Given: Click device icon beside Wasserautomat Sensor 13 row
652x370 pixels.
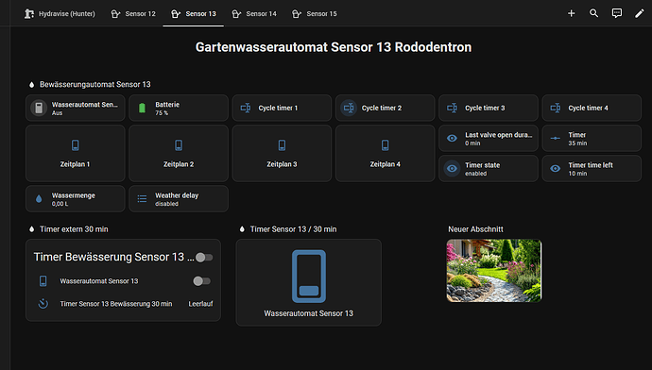Looking at the screenshot, I should (x=43, y=281).
